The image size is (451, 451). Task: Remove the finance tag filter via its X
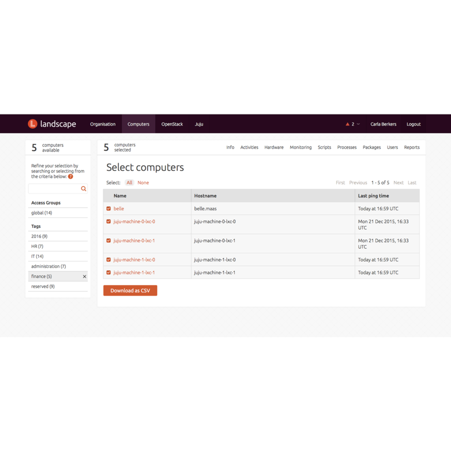pos(84,276)
